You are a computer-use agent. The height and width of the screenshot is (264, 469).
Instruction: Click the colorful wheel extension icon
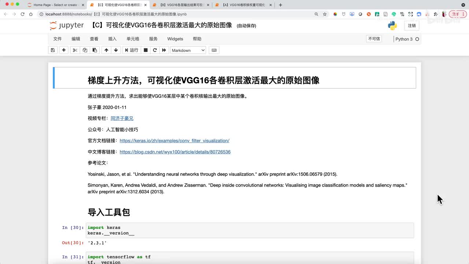(335, 14)
